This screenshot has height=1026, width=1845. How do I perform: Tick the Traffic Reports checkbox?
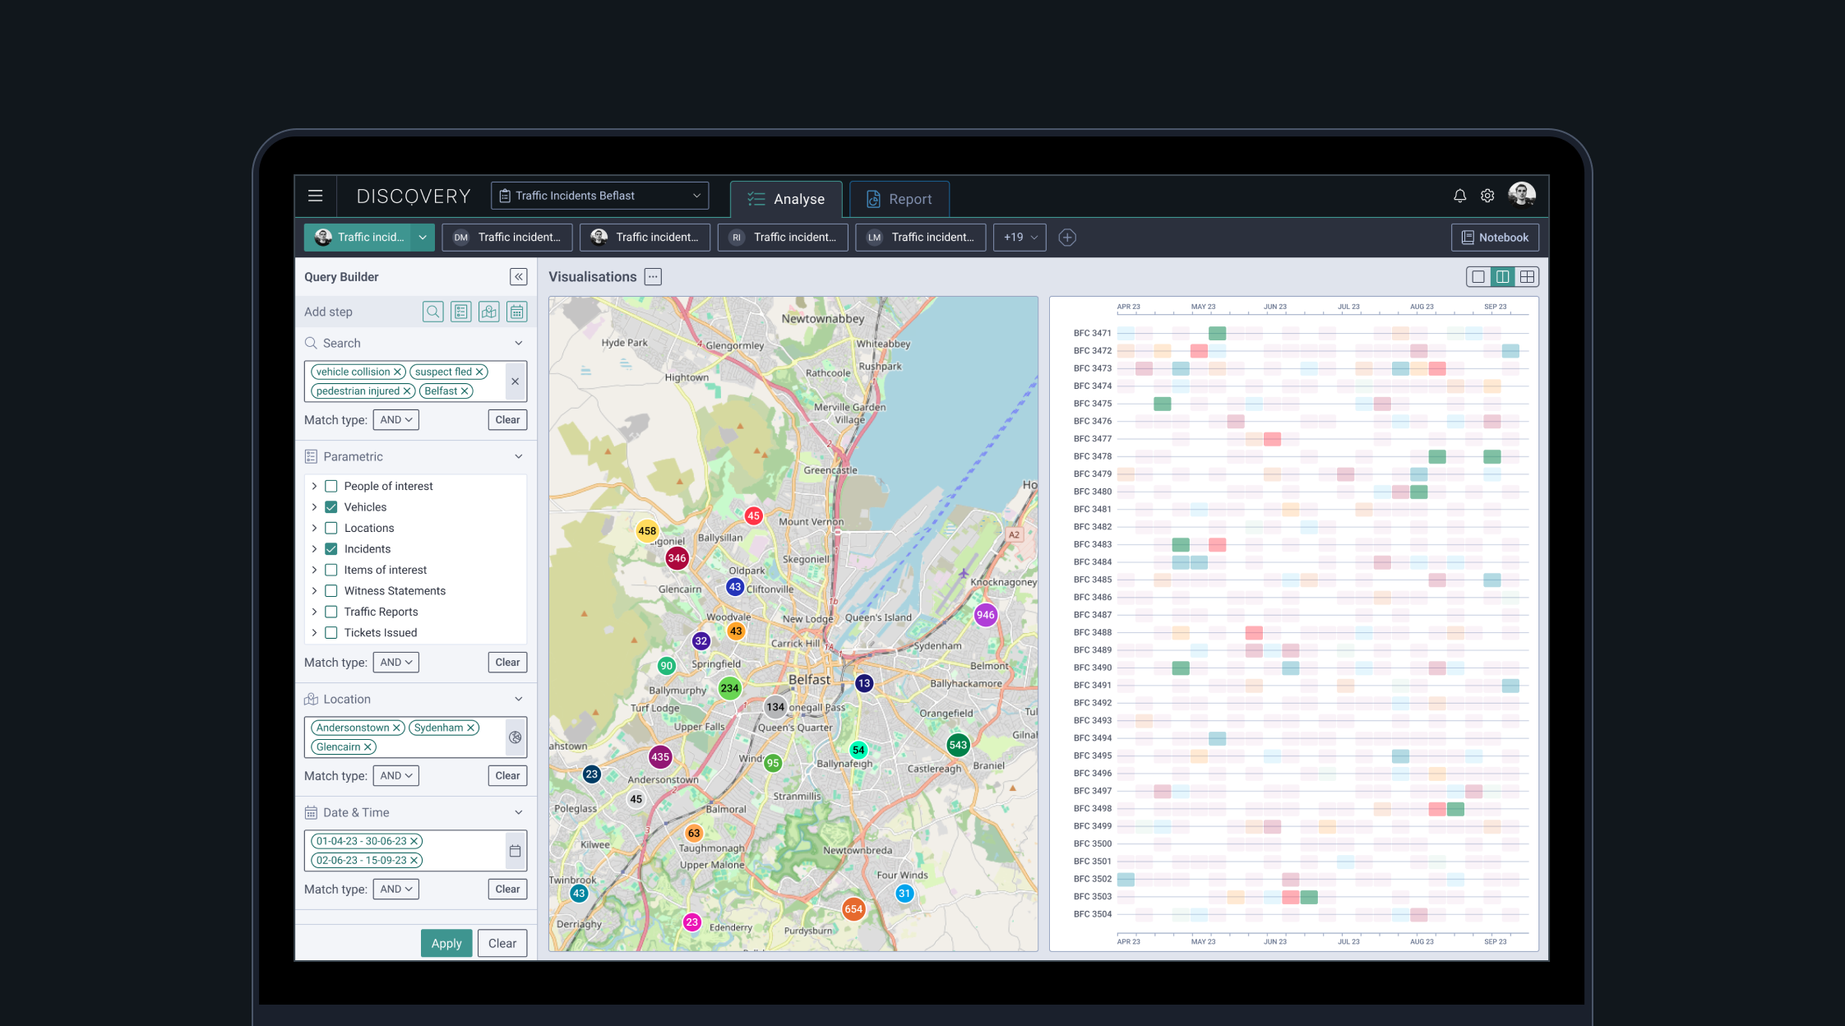click(x=331, y=612)
